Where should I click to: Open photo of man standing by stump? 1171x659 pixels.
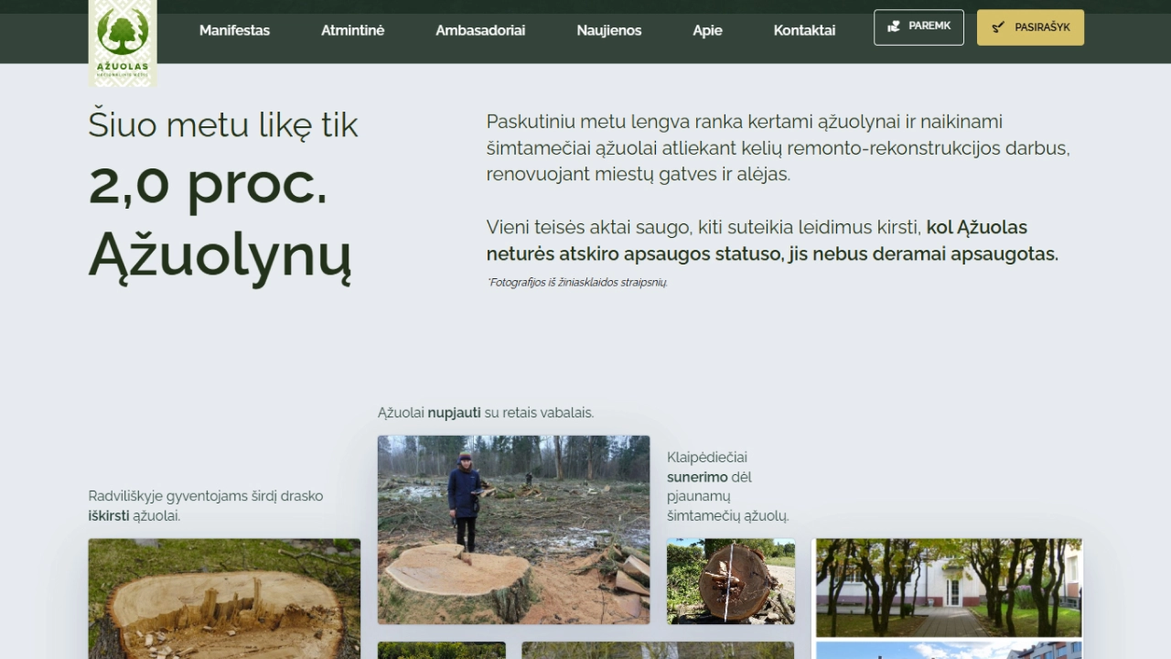click(x=513, y=529)
